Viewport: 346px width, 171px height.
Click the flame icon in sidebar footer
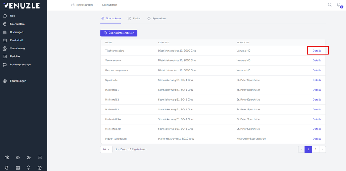click(18, 158)
